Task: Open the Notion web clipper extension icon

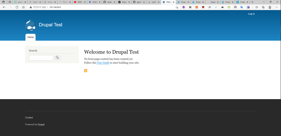Action: (x=190, y=7)
